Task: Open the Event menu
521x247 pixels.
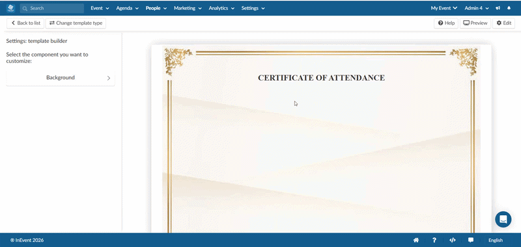Action: tap(100, 8)
